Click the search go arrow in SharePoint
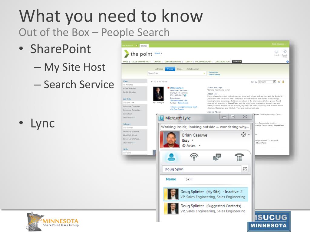This screenshot has width=310, height=232. (x=204, y=73)
